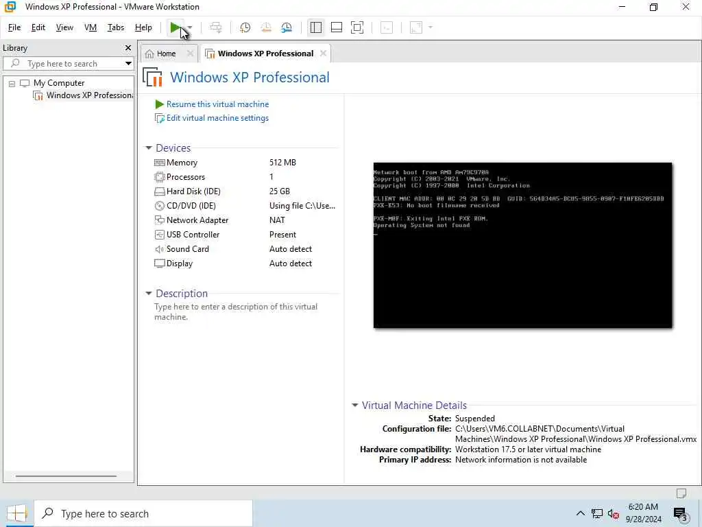Click the Network Adapter device entry
702x527 pixels.
coord(197,220)
